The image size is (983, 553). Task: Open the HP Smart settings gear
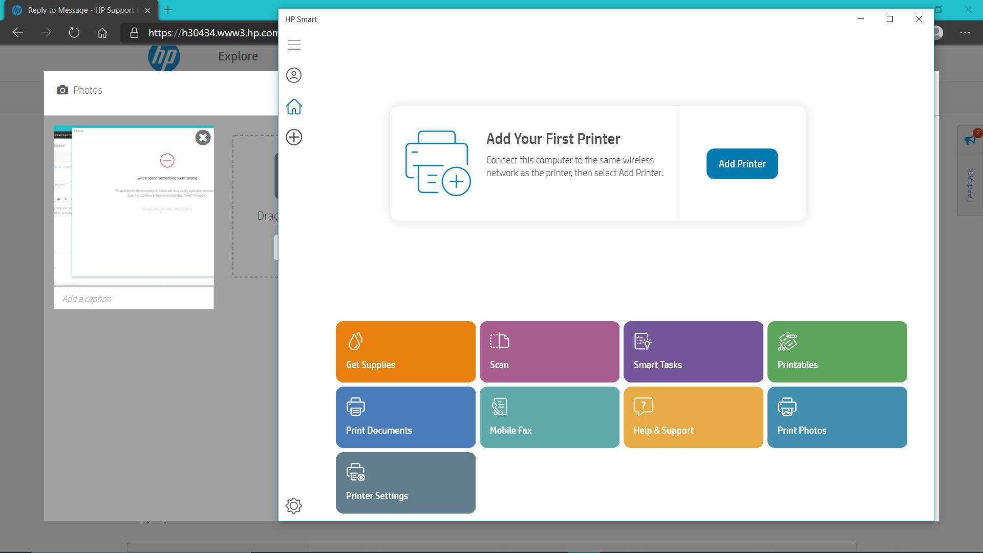click(x=294, y=505)
